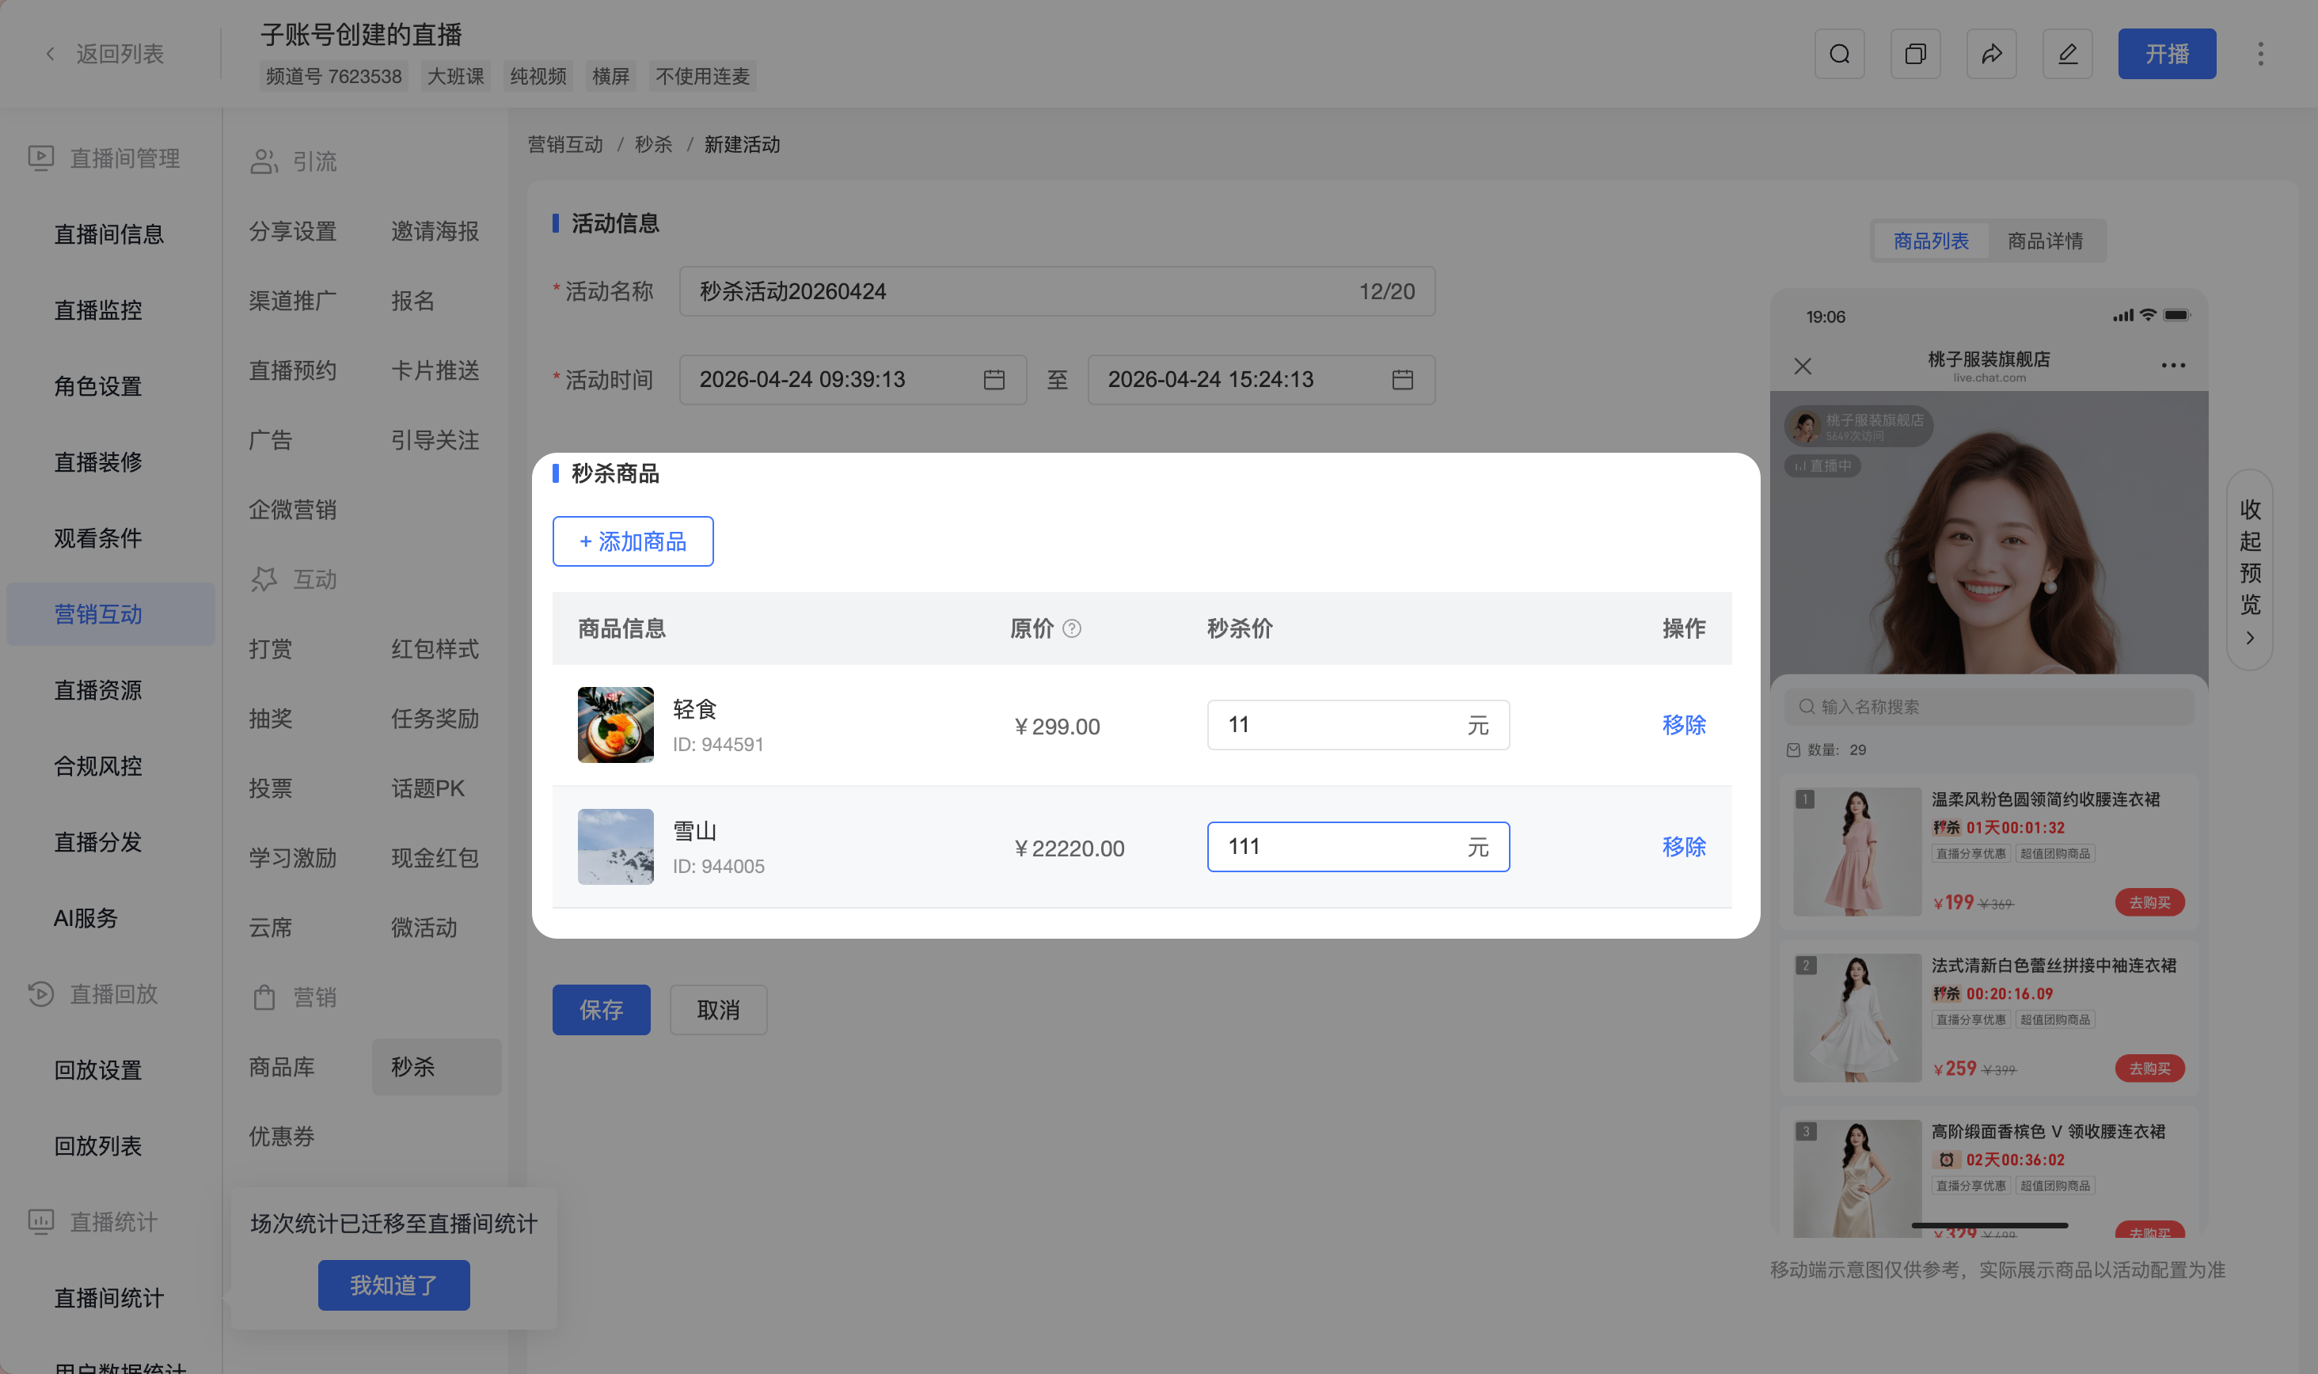Close the phone preview with the X icon
Image resolution: width=2318 pixels, height=1374 pixels.
coord(1802,366)
